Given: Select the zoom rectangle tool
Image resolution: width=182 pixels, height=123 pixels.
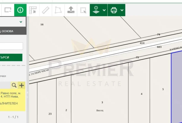Looking at the screenshot, I should click(7, 10).
